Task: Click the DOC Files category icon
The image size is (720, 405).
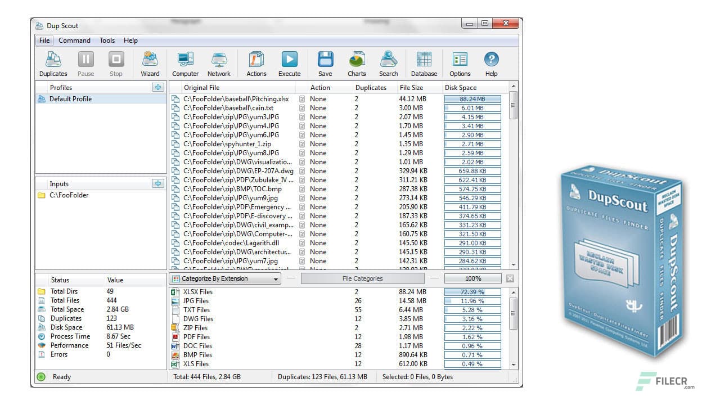Action: (175, 346)
